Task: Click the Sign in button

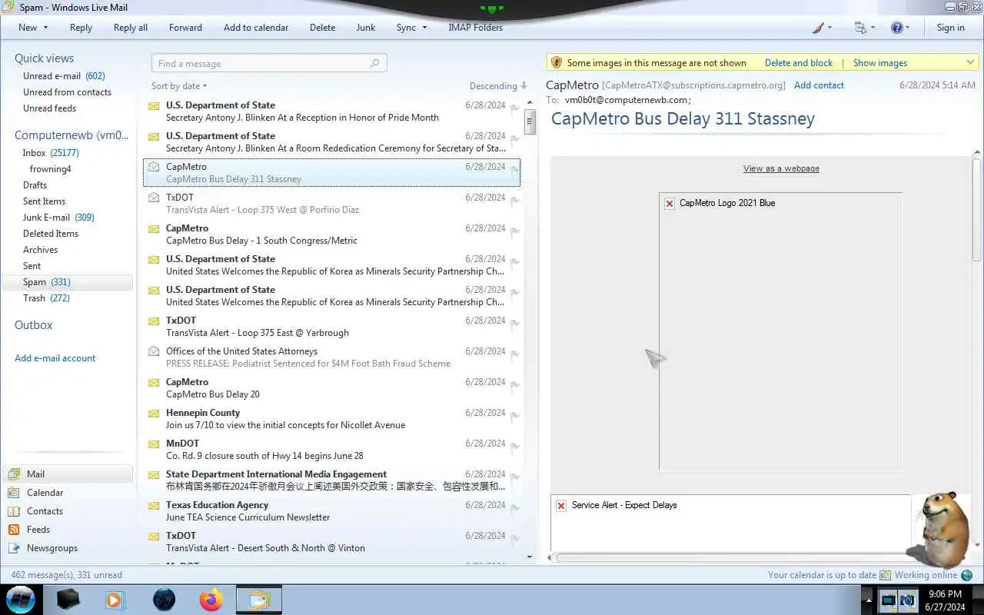Action: [950, 28]
